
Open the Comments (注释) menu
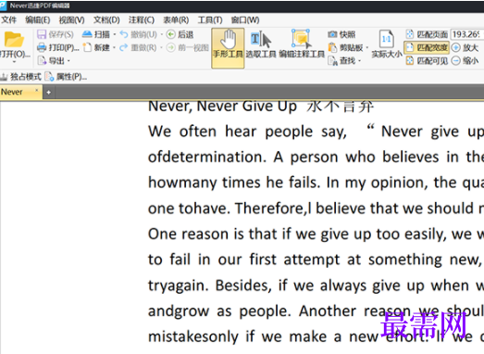[142, 20]
